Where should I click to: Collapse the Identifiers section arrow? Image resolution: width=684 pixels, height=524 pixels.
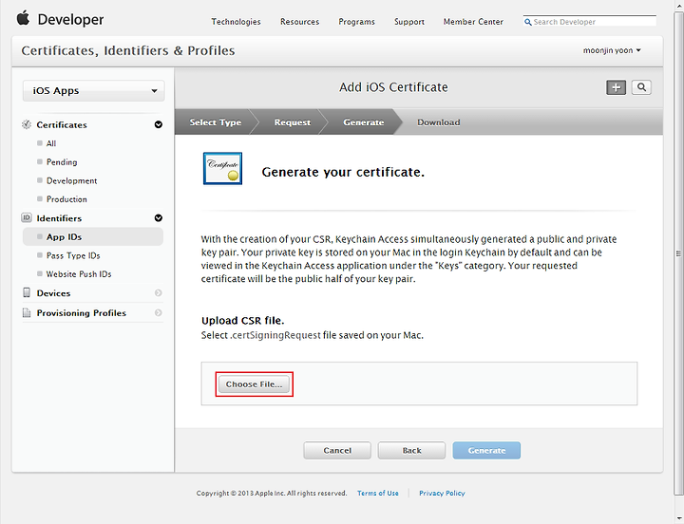tap(159, 218)
